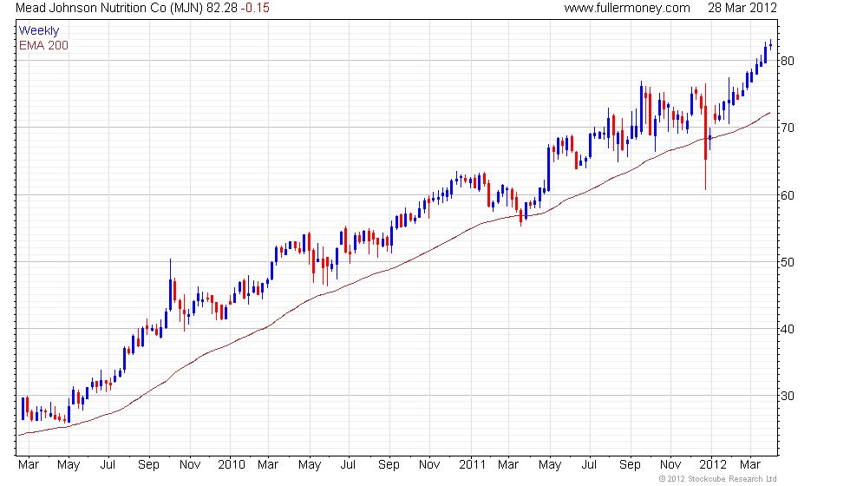
Task: Click the x-axis year label 2010
Action: 231,465
